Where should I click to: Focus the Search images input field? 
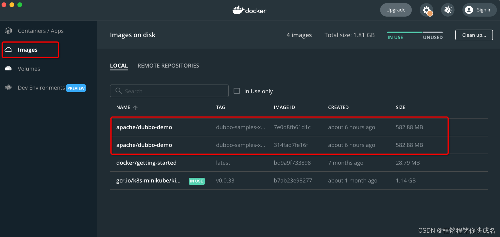point(169,91)
